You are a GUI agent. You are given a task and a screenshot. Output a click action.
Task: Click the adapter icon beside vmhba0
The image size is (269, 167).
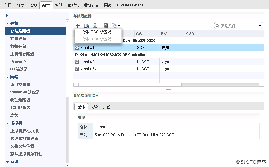pos(77,62)
